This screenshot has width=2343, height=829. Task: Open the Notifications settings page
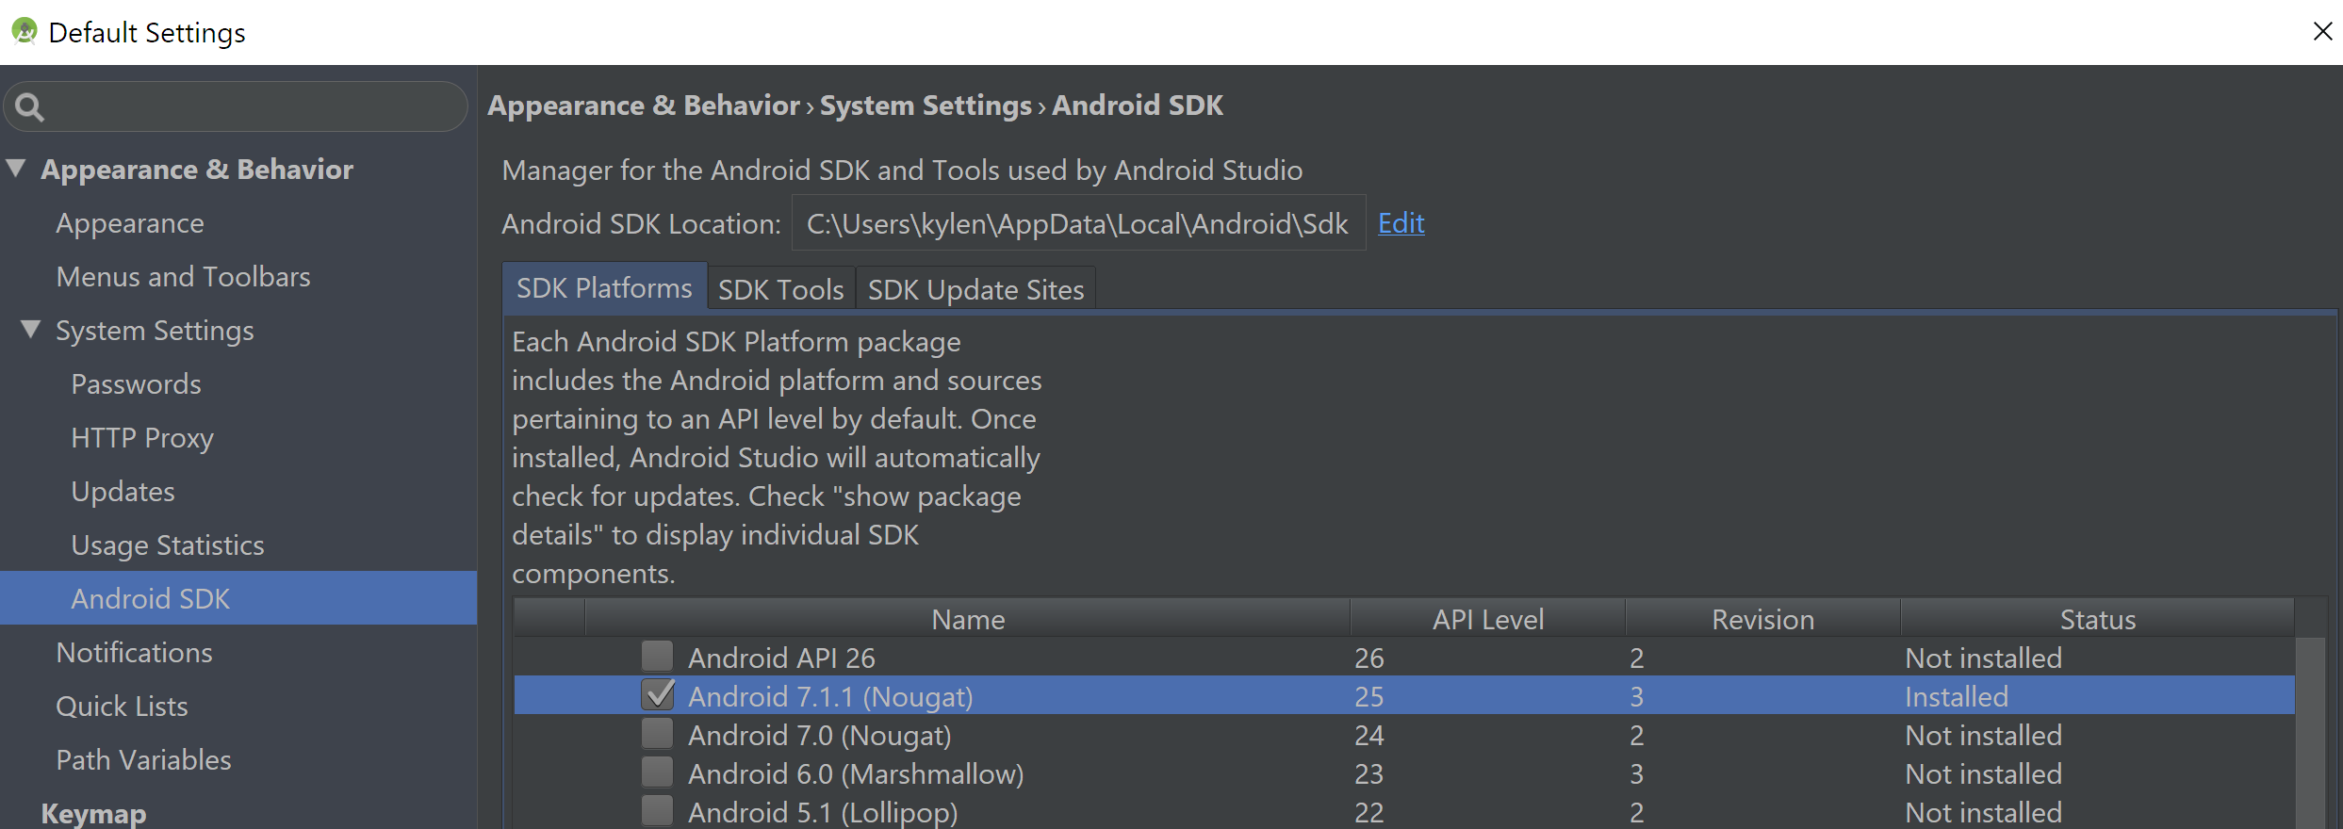pos(135,653)
